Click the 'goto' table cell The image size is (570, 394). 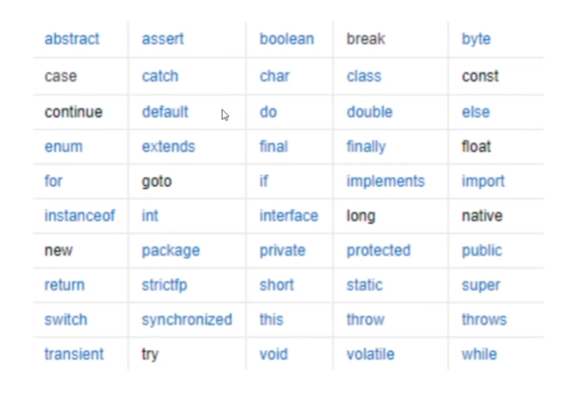(156, 182)
